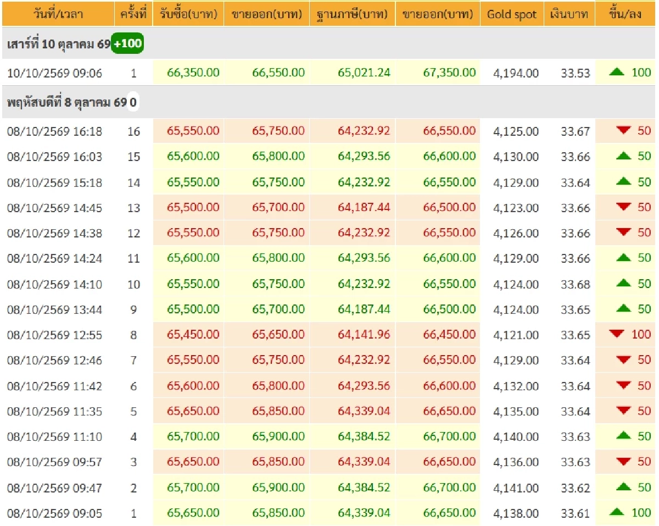Click the 33.61 baht rate
The width and height of the screenshot is (659, 526).
pos(576,513)
